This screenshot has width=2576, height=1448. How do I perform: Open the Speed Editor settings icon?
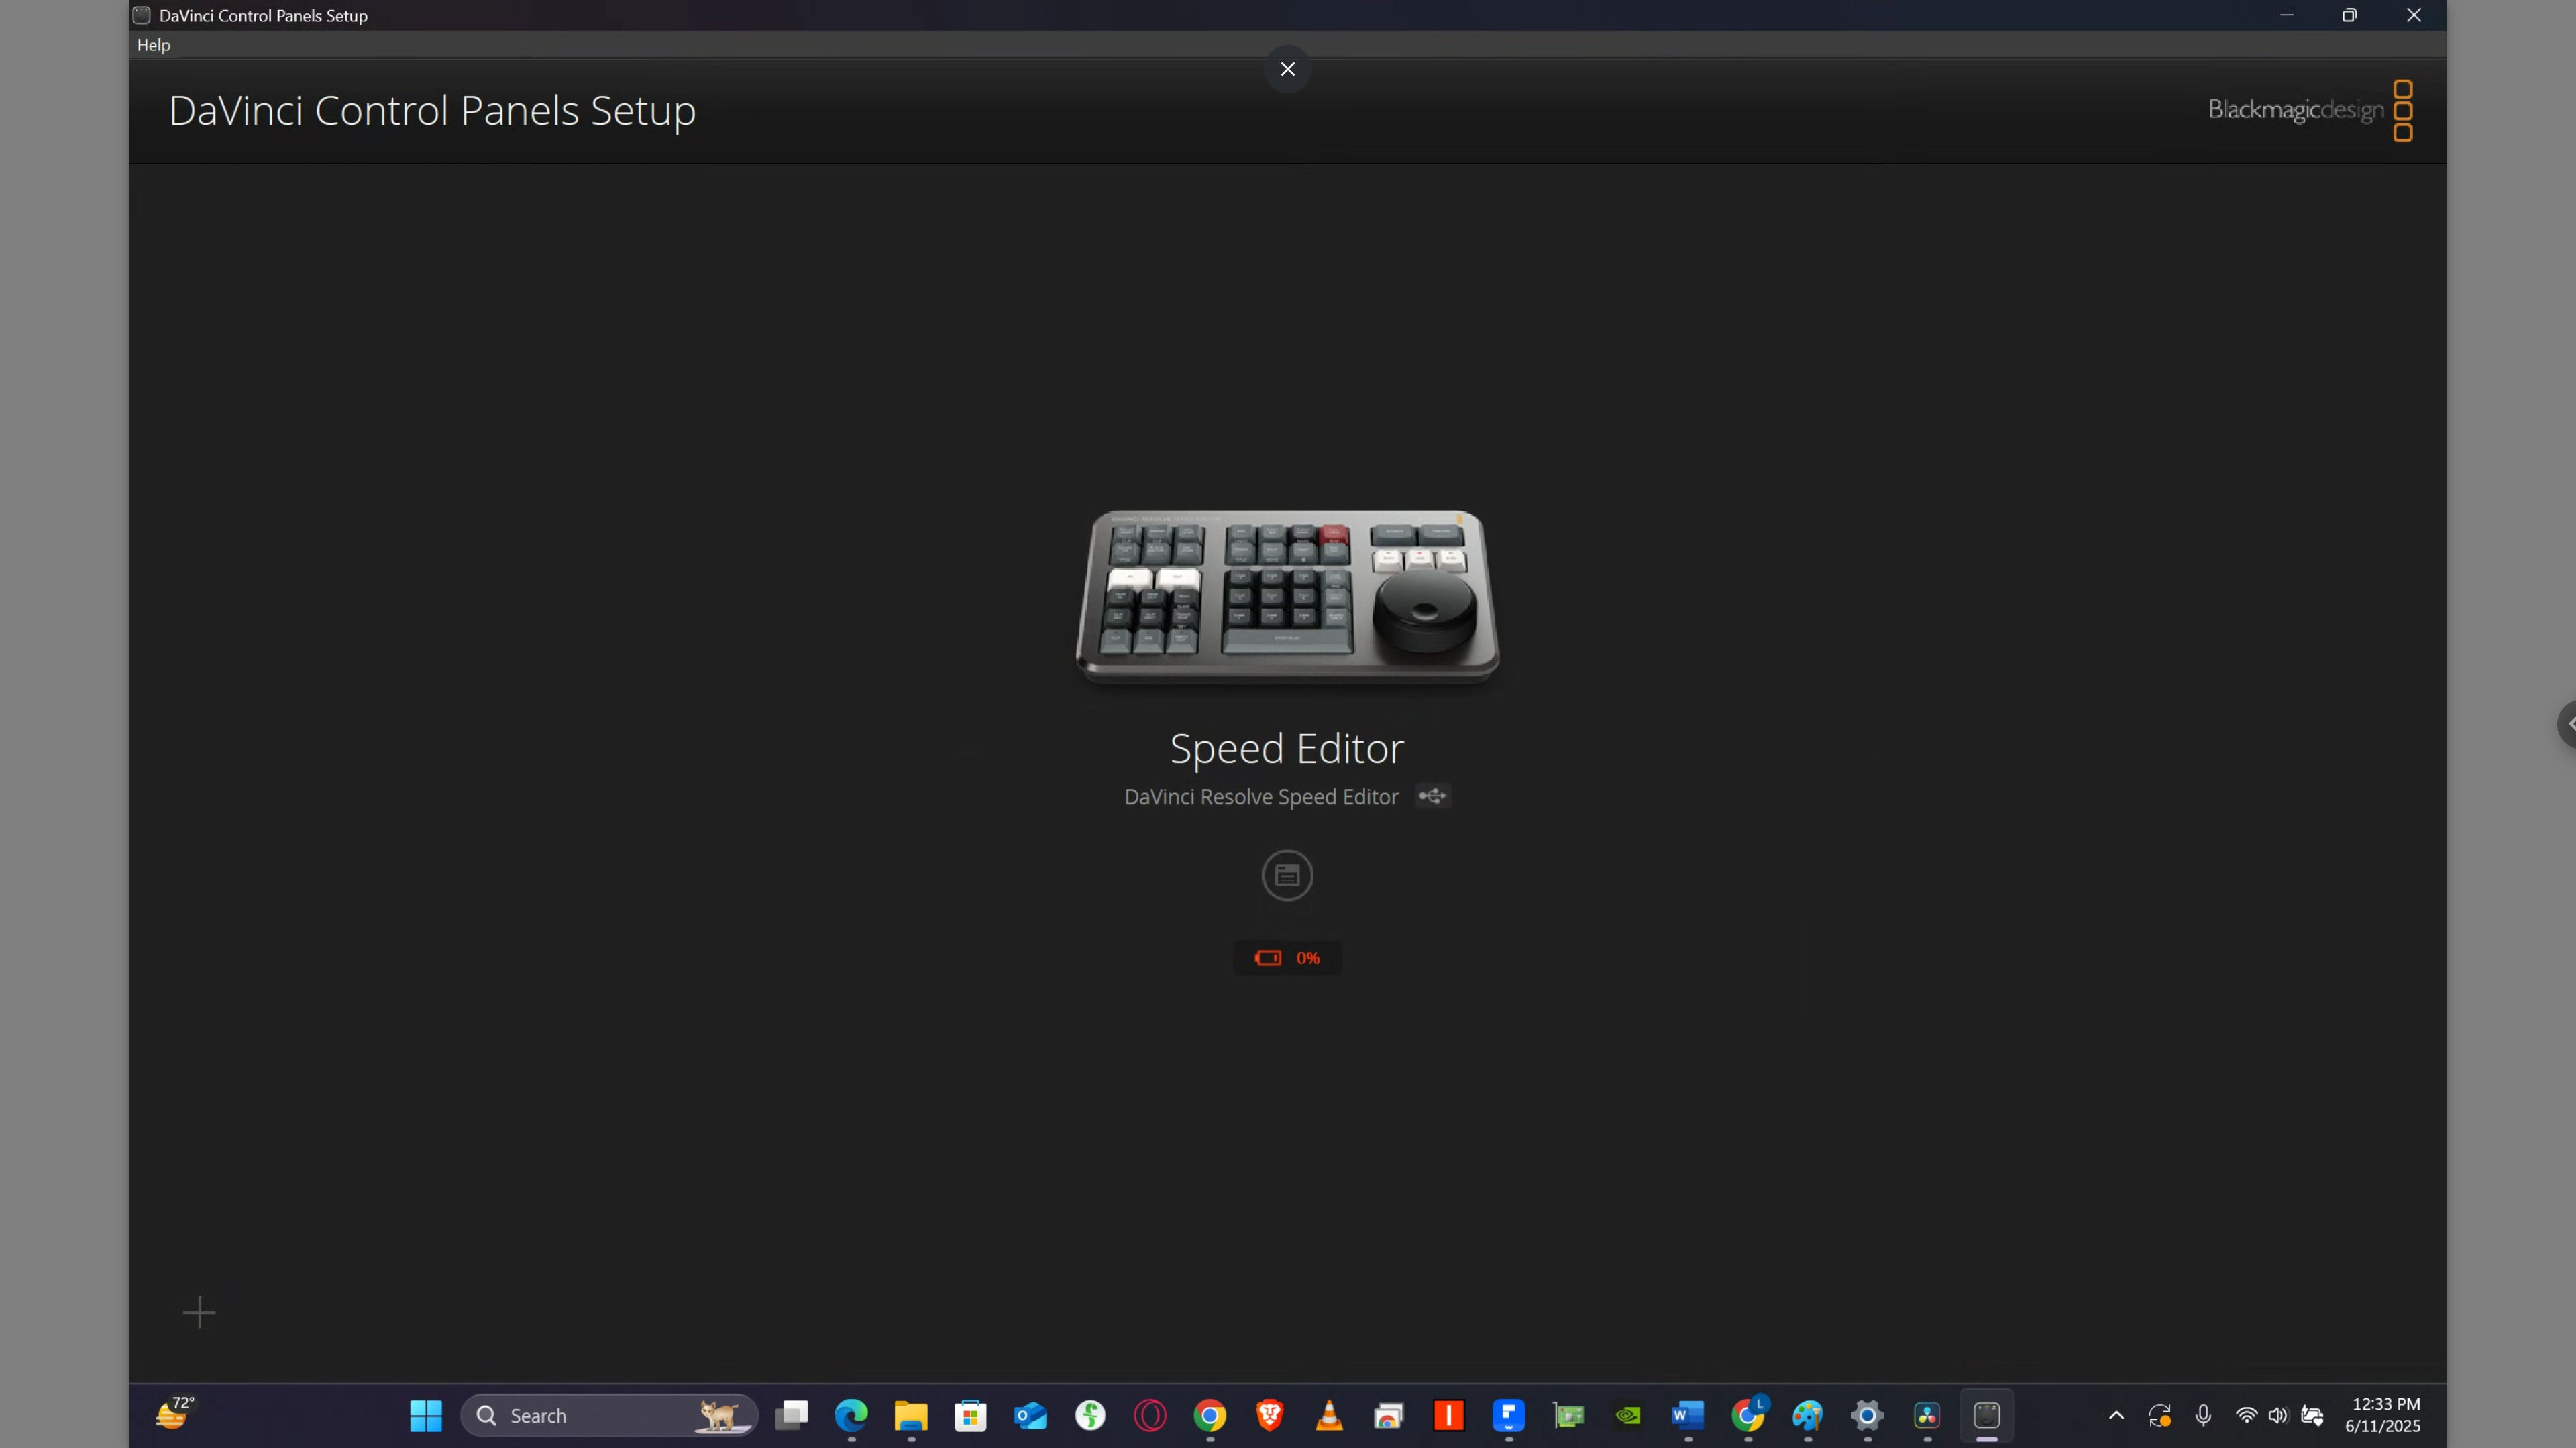pyautogui.click(x=1287, y=876)
